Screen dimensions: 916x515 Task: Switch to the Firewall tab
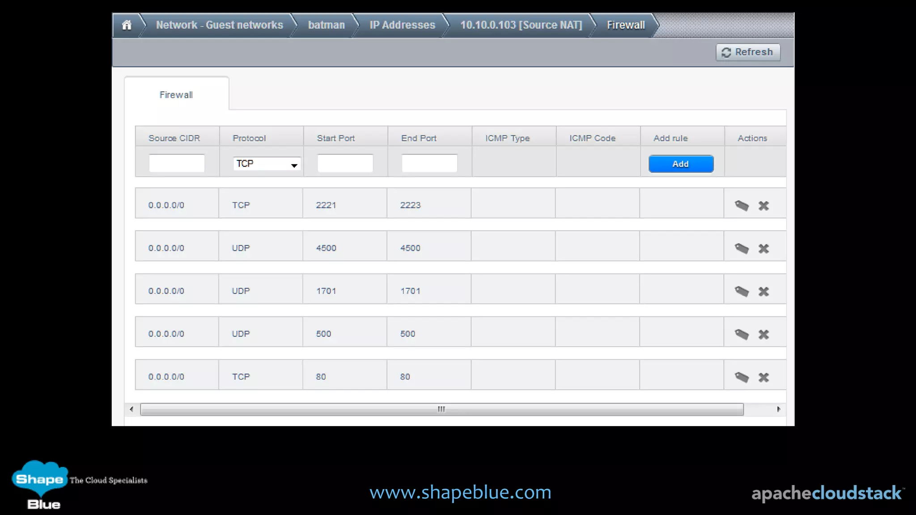coord(176,95)
